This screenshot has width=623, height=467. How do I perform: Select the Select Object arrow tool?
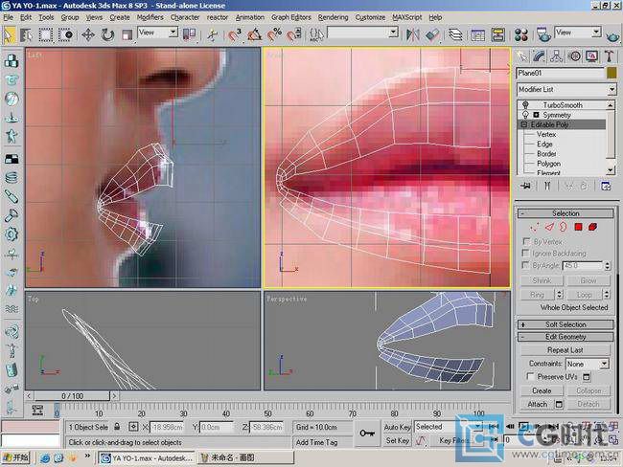coord(9,34)
